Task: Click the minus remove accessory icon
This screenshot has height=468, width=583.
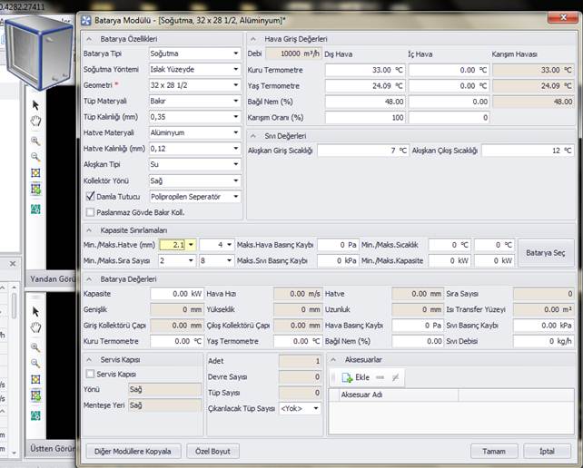Action: 380,376
